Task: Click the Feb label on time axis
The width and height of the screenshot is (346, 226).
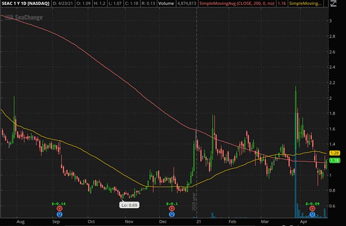Action: pyautogui.click(x=232, y=221)
